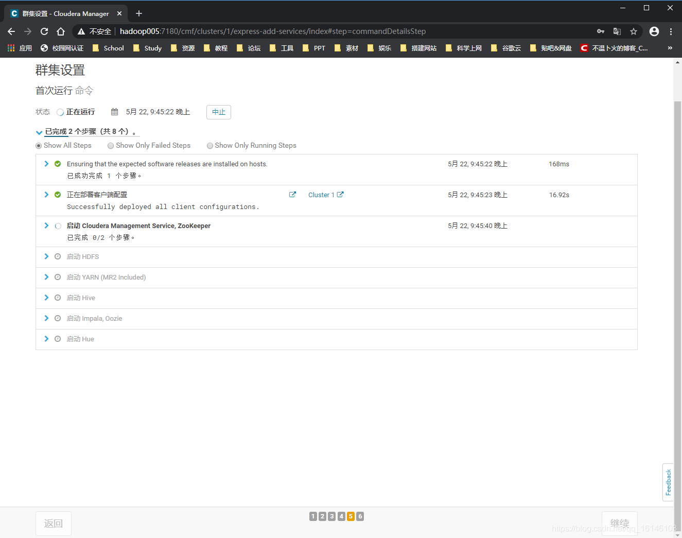
Task: Open the 搭建网站 bookmark folder
Action: (418, 48)
